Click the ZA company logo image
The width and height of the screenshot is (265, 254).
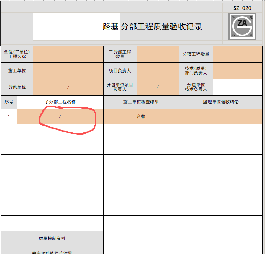tap(242, 26)
